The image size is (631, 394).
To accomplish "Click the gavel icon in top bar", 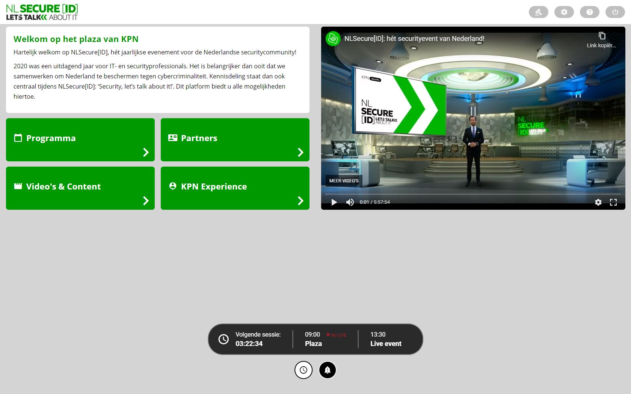I will (539, 12).
